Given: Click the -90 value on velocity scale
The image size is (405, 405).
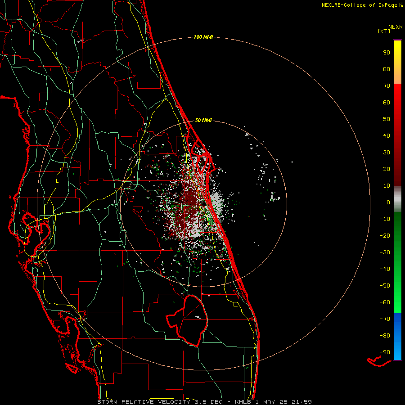Looking at the screenshot, I should (385, 352).
